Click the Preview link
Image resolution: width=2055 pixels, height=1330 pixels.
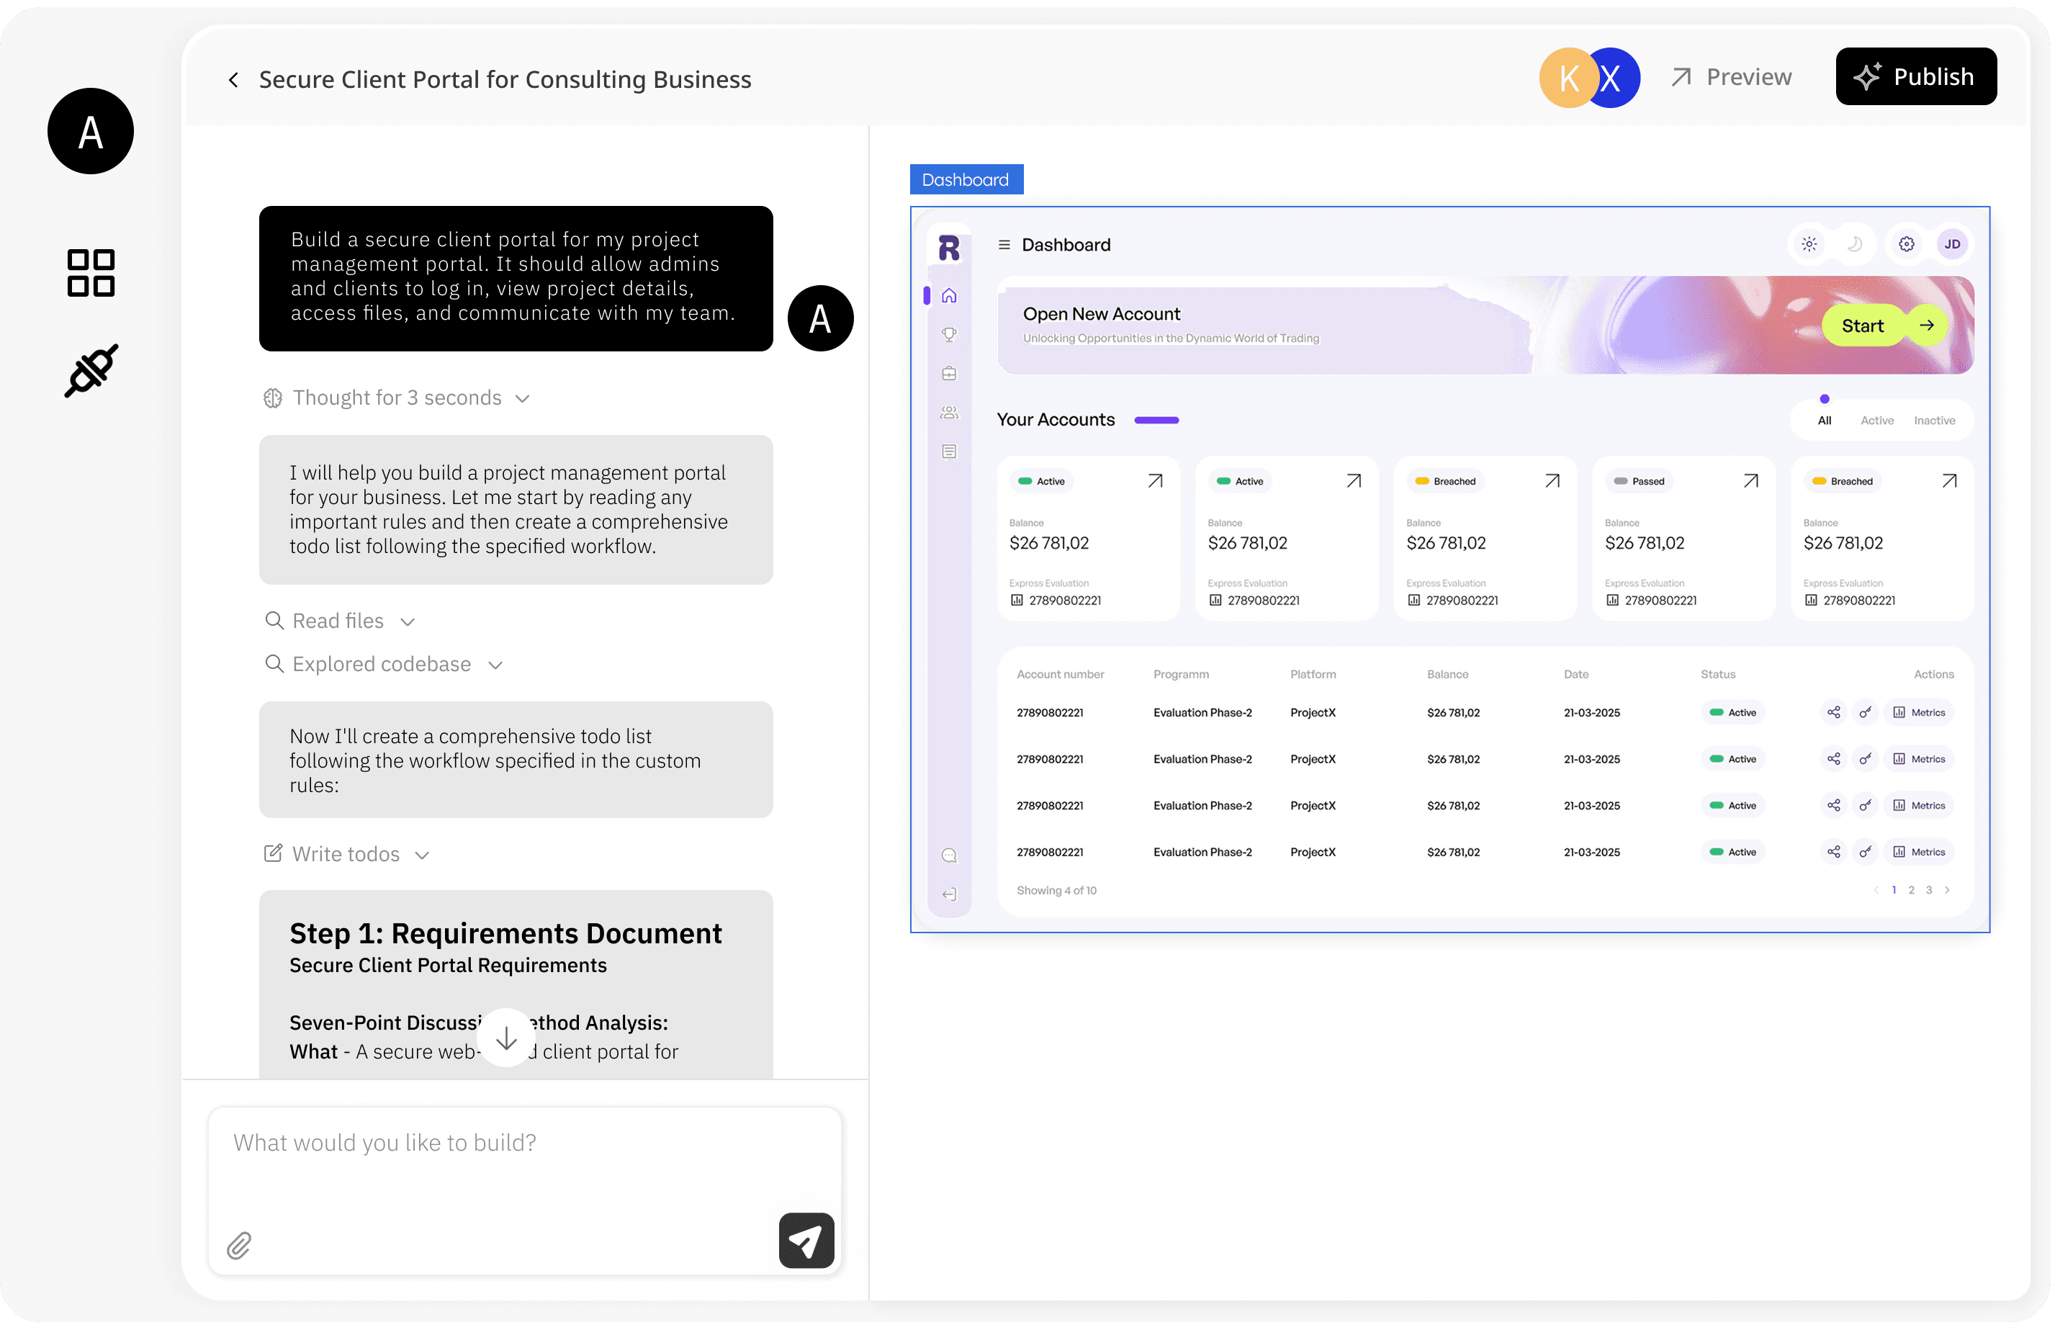[x=1731, y=77]
